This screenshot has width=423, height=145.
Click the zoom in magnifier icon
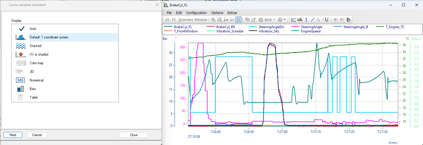[213, 20]
